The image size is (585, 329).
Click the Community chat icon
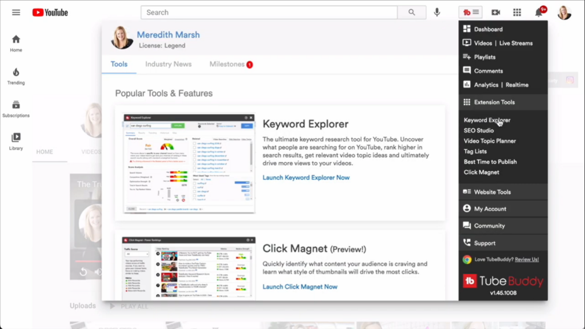click(467, 225)
